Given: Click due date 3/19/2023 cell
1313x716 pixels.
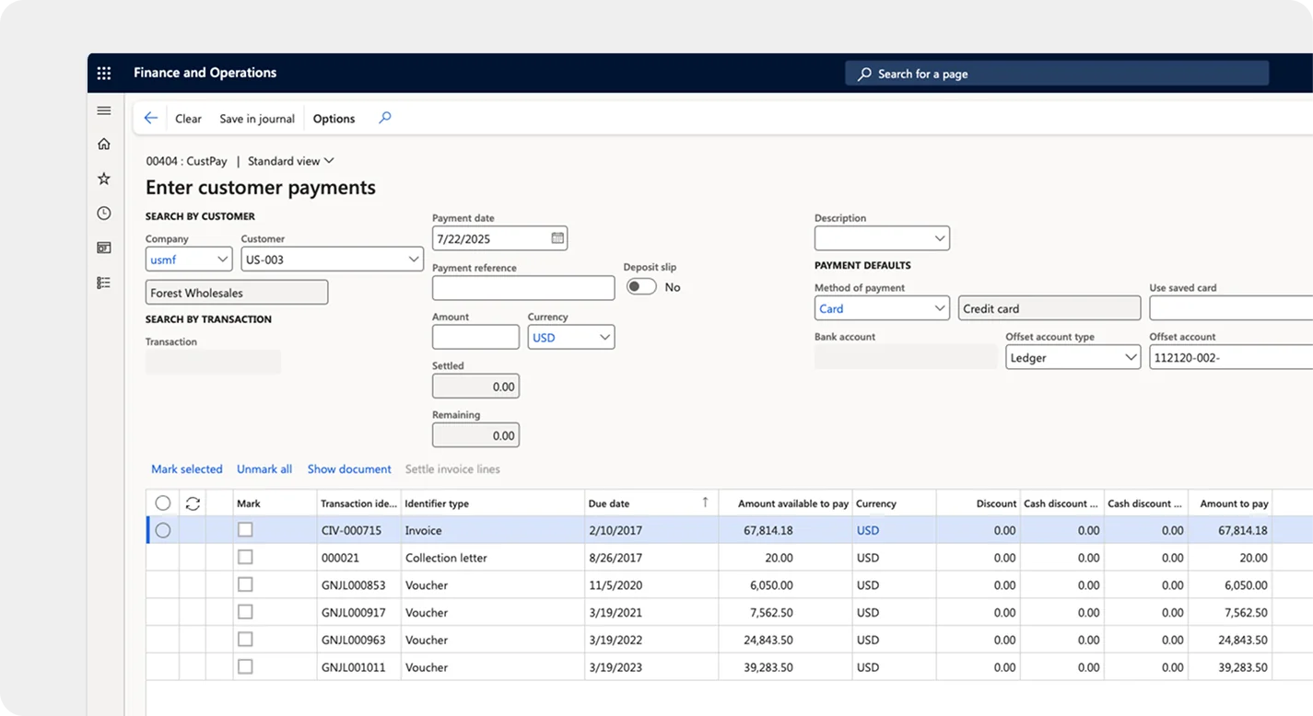Looking at the screenshot, I should coord(651,667).
